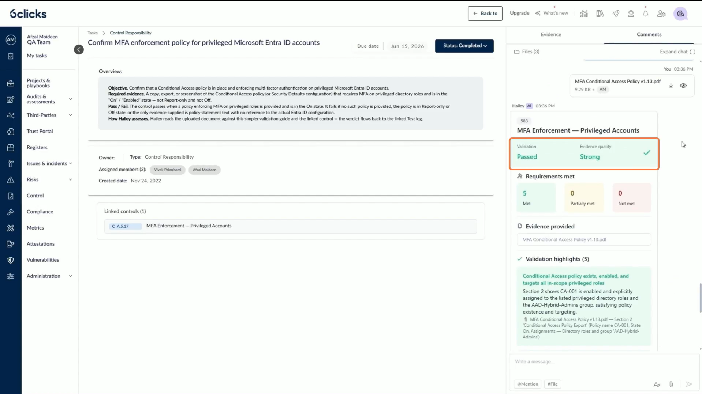Click the Compliance gavel sidebar icon
702x394 pixels.
pyautogui.click(x=11, y=212)
